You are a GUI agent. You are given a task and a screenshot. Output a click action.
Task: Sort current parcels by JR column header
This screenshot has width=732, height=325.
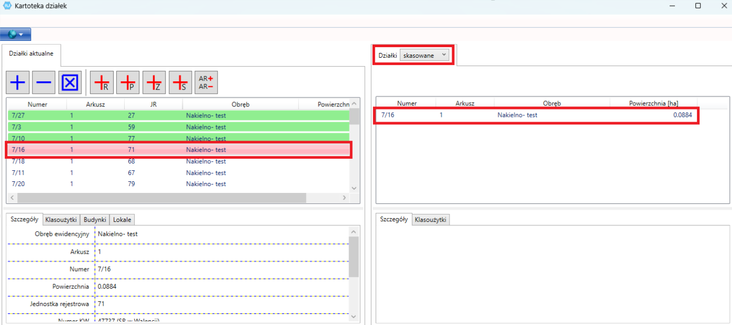(153, 104)
